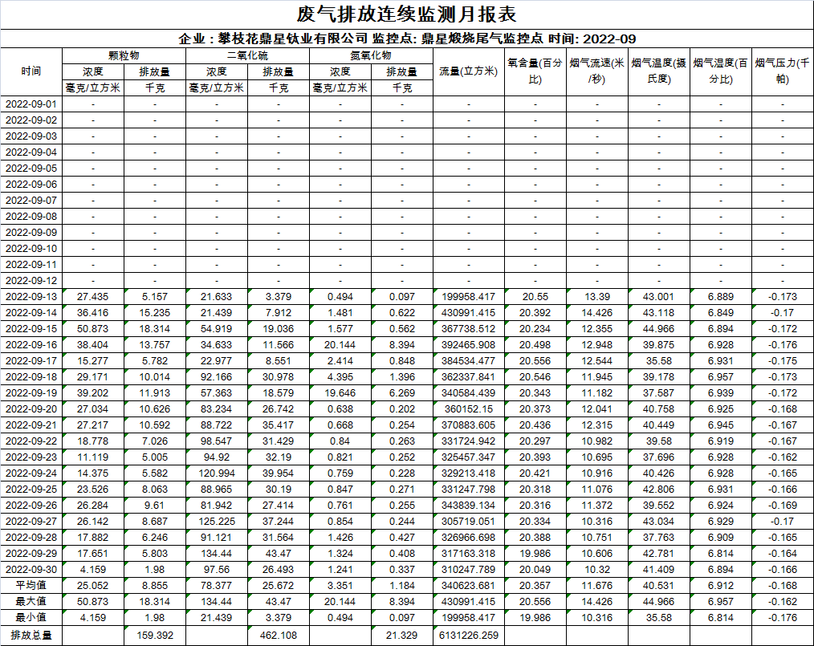Click the 2022-09-30 date cell
The image size is (814, 646).
click(x=31, y=570)
